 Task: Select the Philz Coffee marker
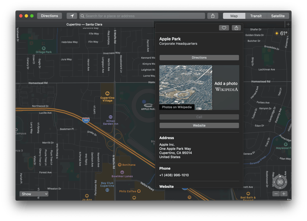pyautogui.click(x=139, y=191)
